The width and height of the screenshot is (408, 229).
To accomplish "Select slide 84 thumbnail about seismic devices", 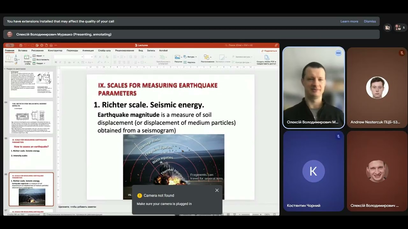I will pyautogui.click(x=31, y=118).
